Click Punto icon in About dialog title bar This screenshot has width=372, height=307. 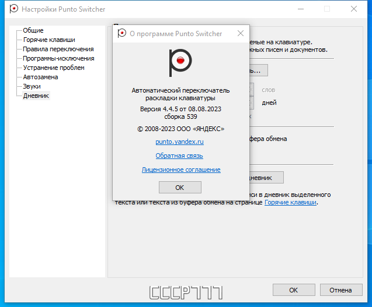(122, 33)
